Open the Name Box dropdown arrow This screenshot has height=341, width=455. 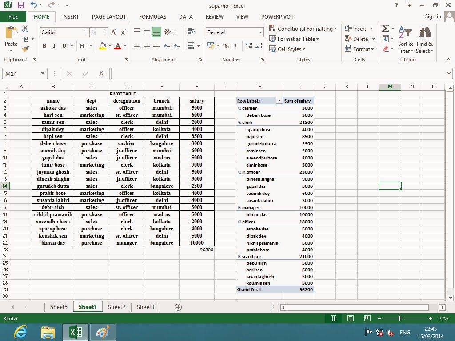click(x=43, y=73)
